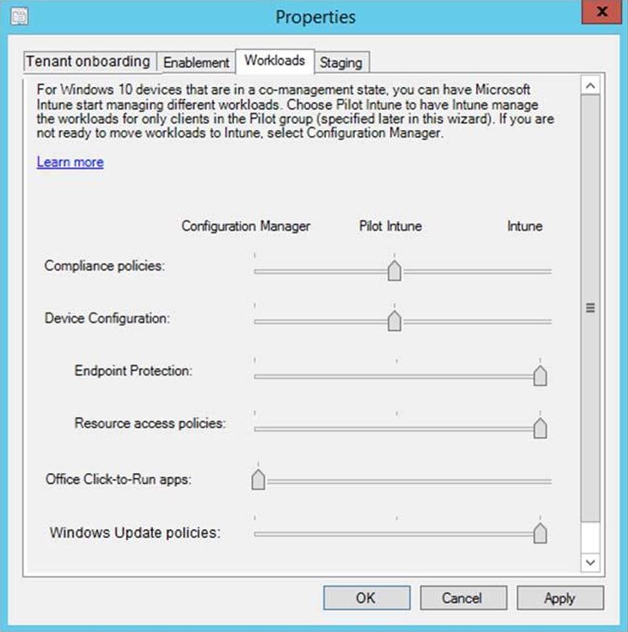Click the Device Configuration label
Viewport: 628px width, 632px height.
(107, 319)
